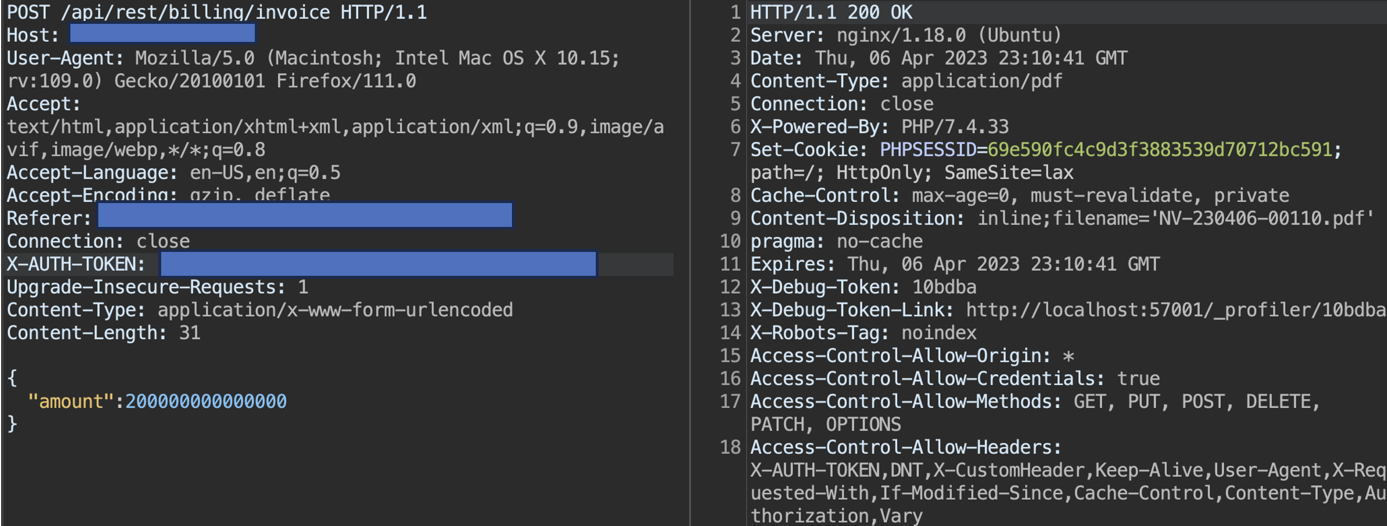The height and width of the screenshot is (526, 1387).
Task: Click the X-Debug-Token-Link localhost profiler URL
Action: 1175,310
